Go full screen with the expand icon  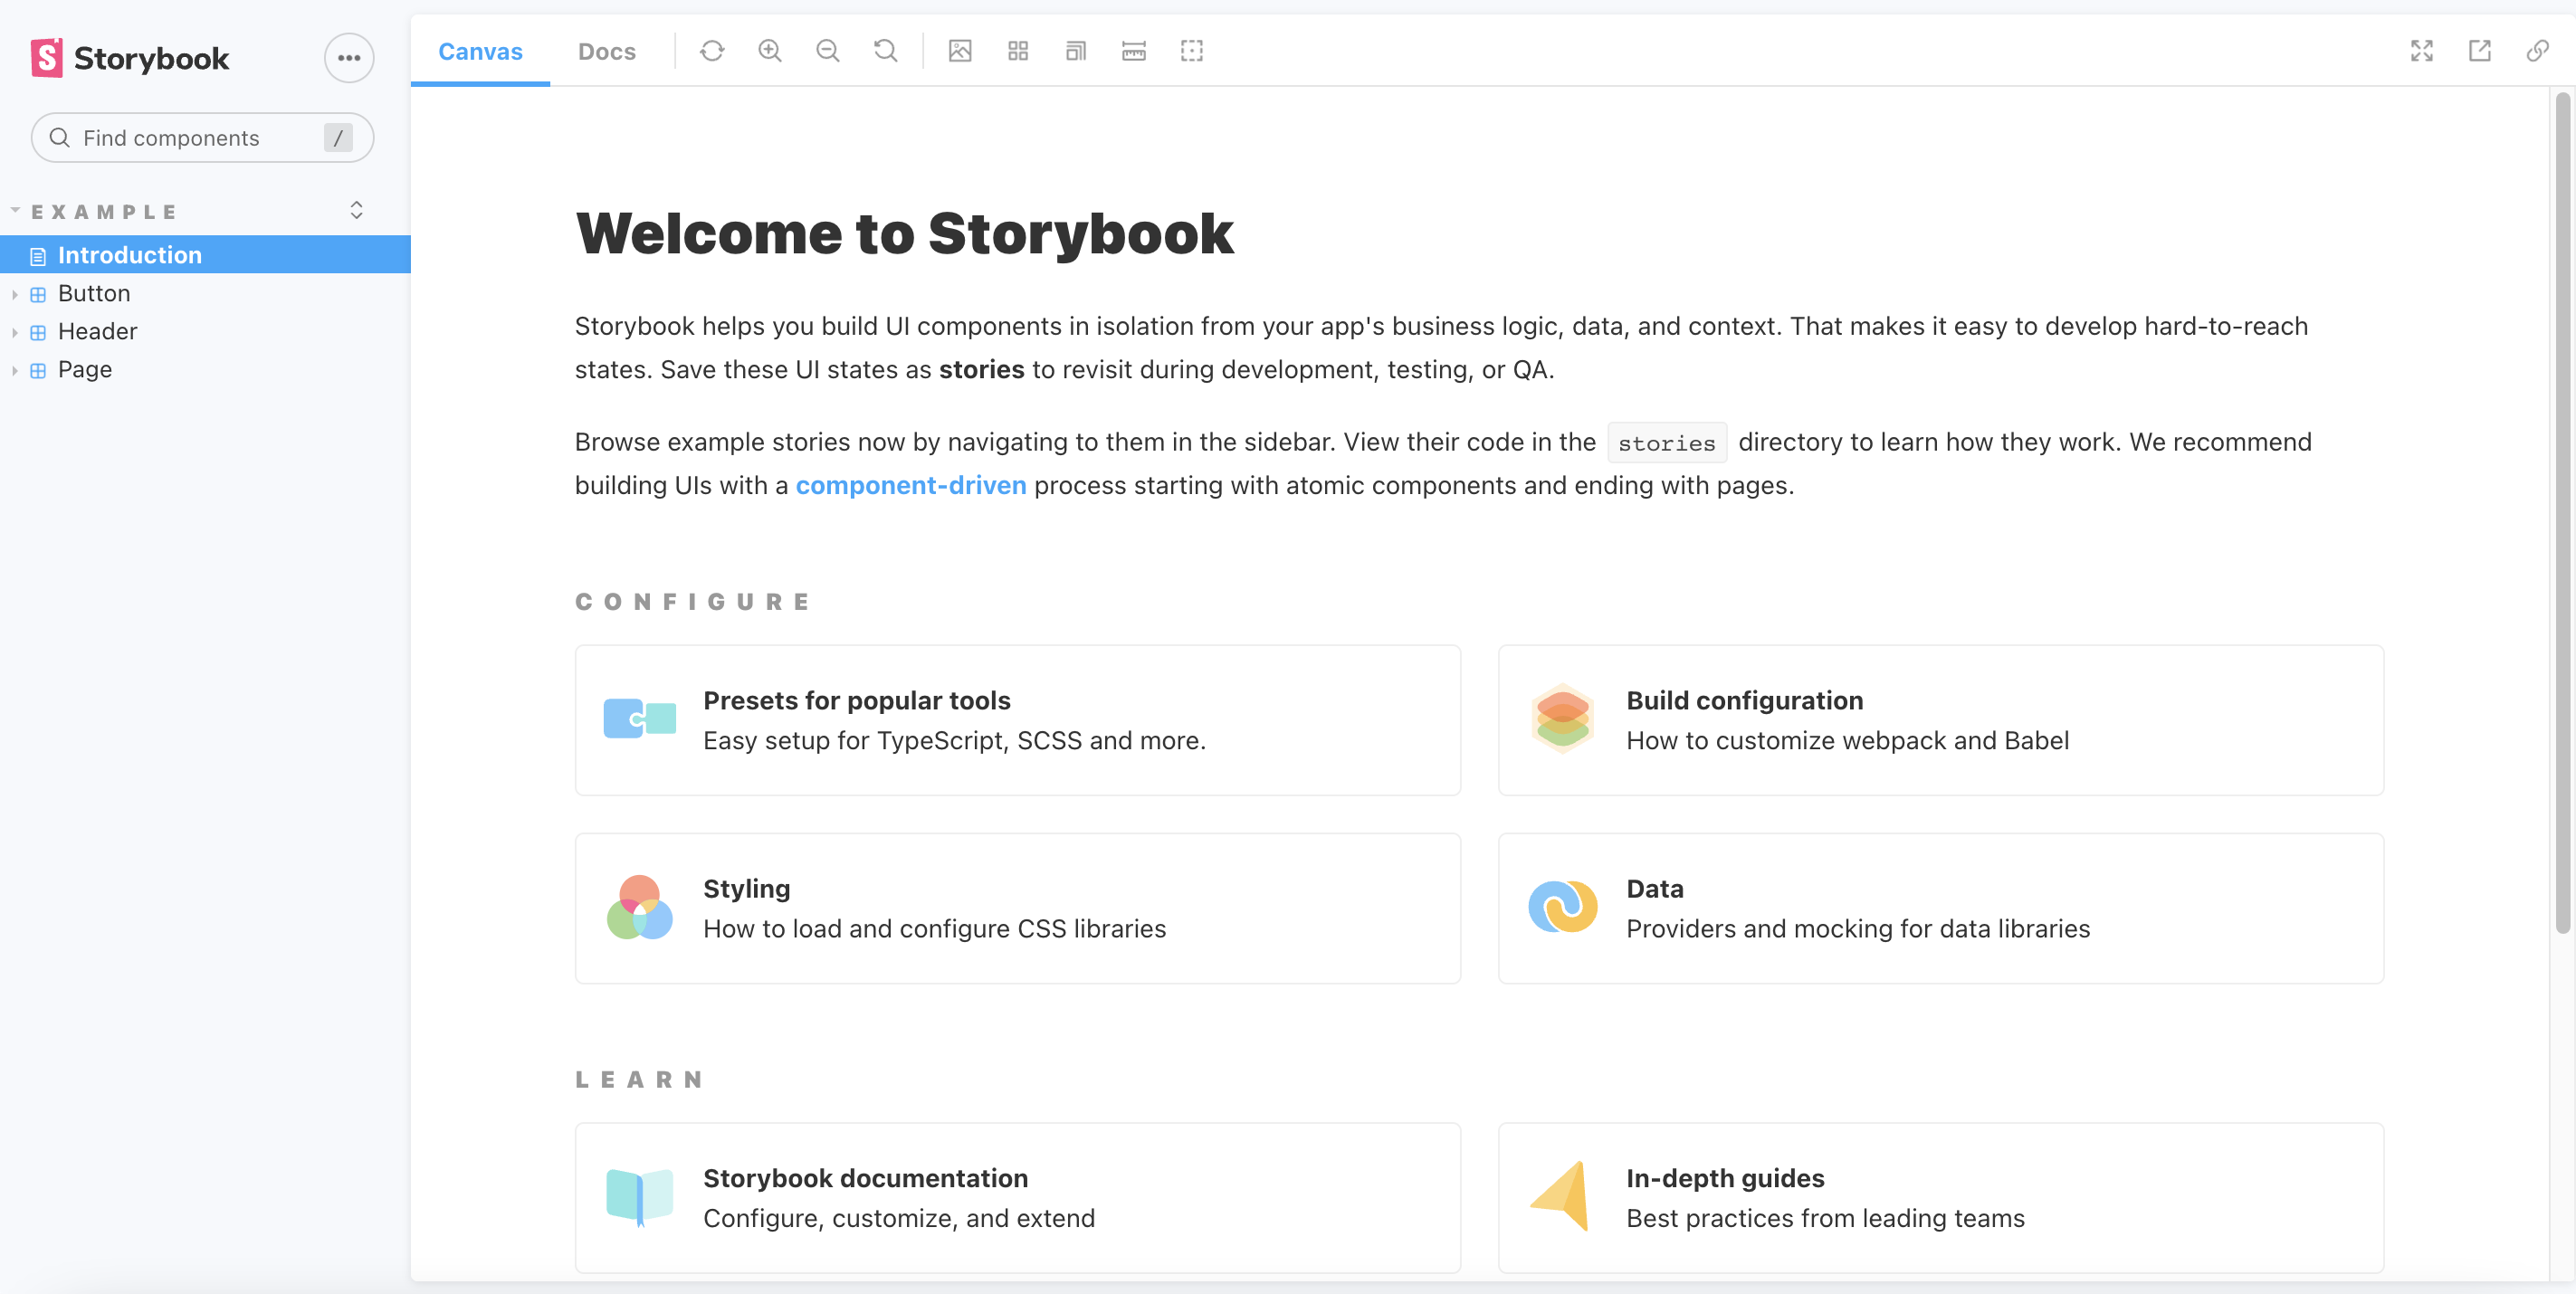click(2422, 51)
